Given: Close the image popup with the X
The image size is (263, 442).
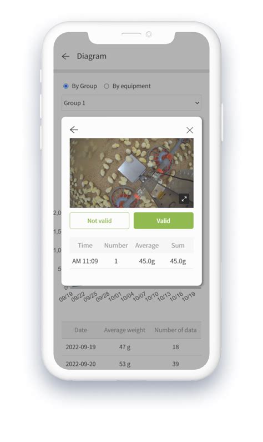Looking at the screenshot, I should coord(190,130).
